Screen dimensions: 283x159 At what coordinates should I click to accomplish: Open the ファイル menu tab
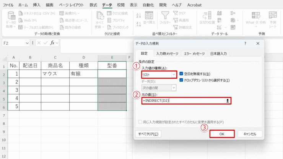(x=8, y=5)
